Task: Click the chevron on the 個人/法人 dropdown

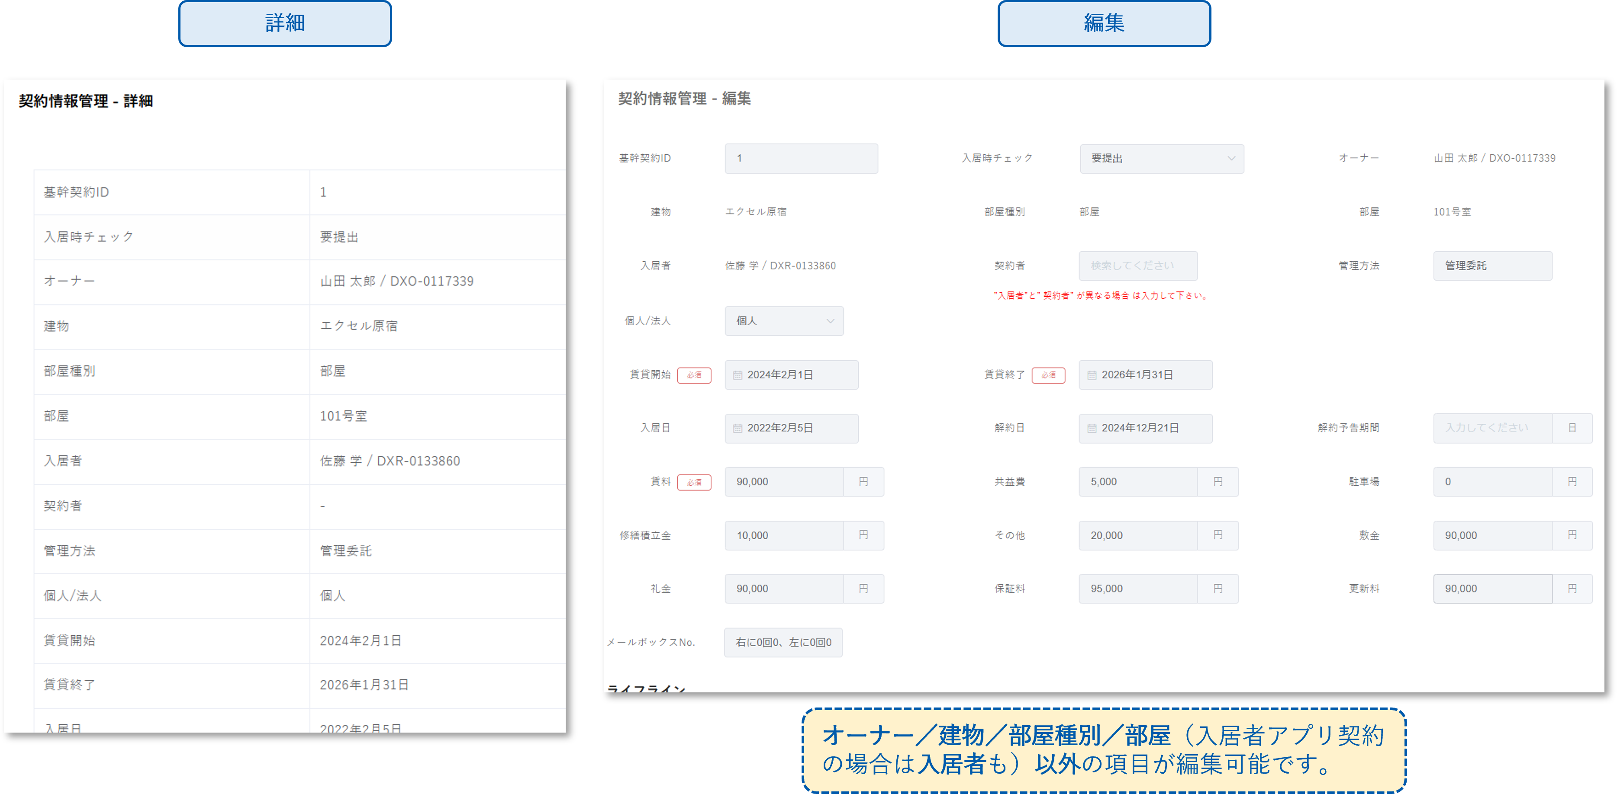Action: click(830, 321)
